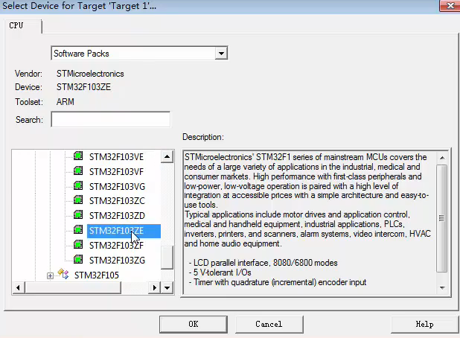Click the 'LCD parallel interface' description line
The width and height of the screenshot is (460, 338).
[263, 263]
